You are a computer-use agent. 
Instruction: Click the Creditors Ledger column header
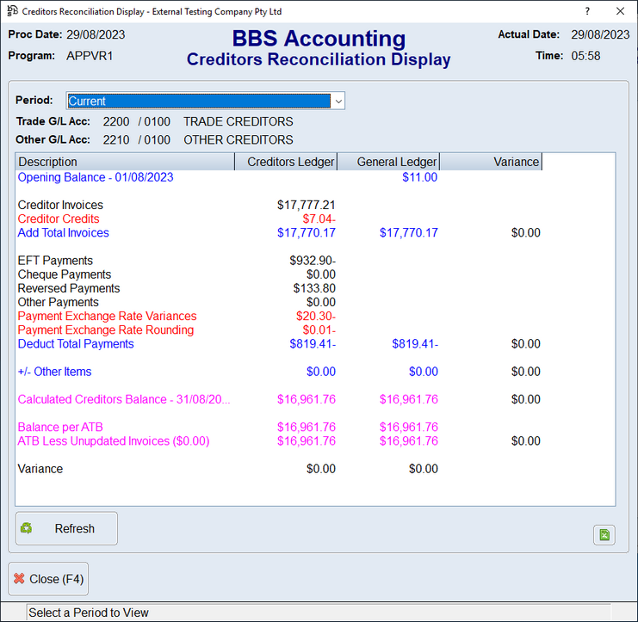[x=286, y=162]
